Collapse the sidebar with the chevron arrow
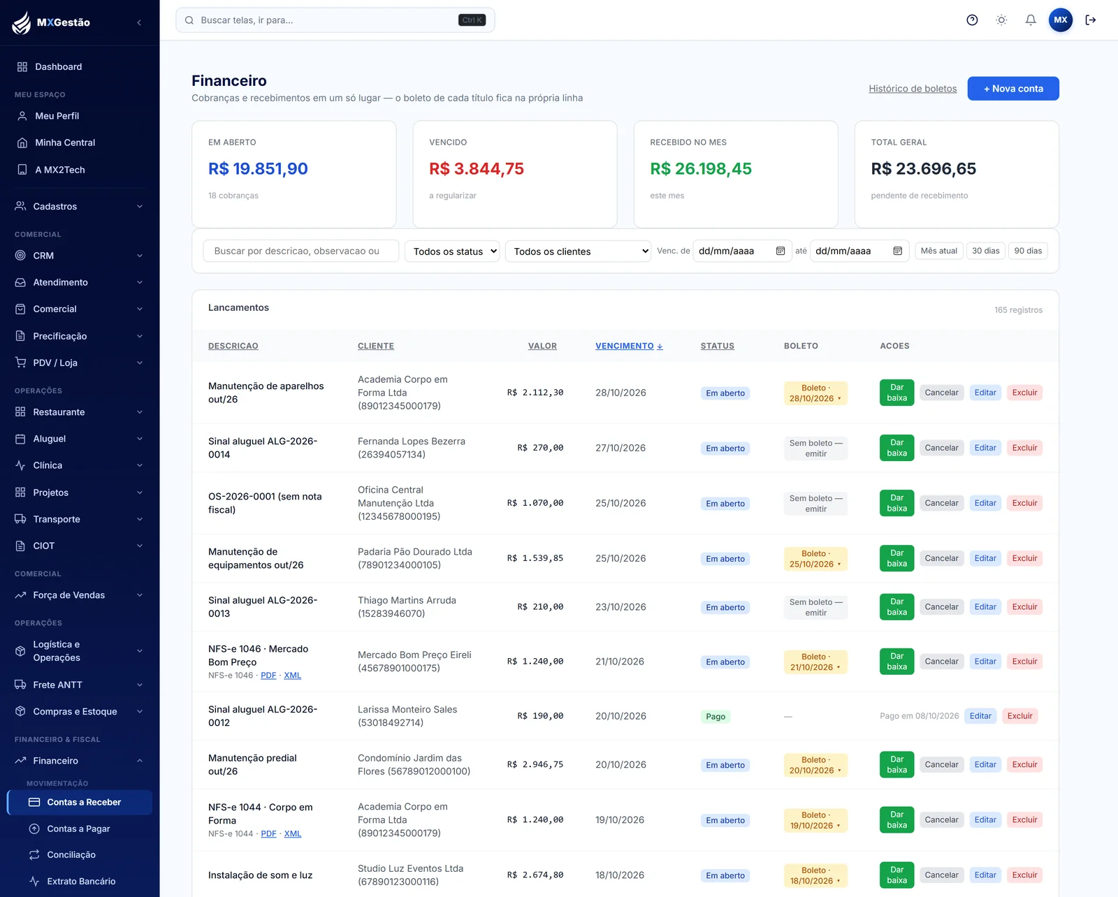 point(139,22)
